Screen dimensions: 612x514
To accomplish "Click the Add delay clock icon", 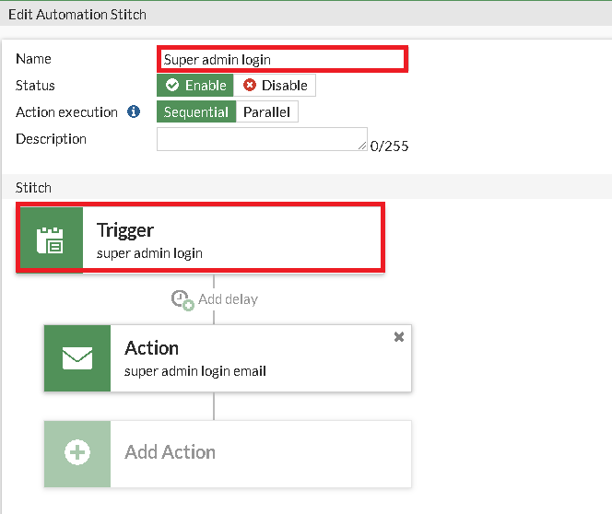I will click(x=182, y=299).
